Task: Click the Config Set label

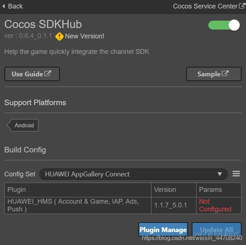Action: (x=20, y=174)
